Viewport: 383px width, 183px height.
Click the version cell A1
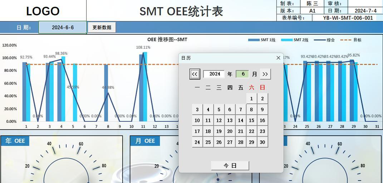click(312, 11)
